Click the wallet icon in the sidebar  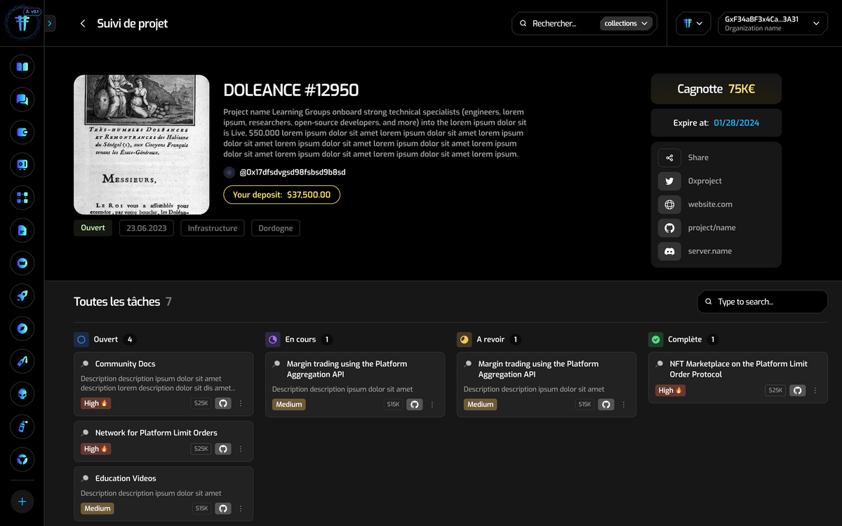point(22,132)
